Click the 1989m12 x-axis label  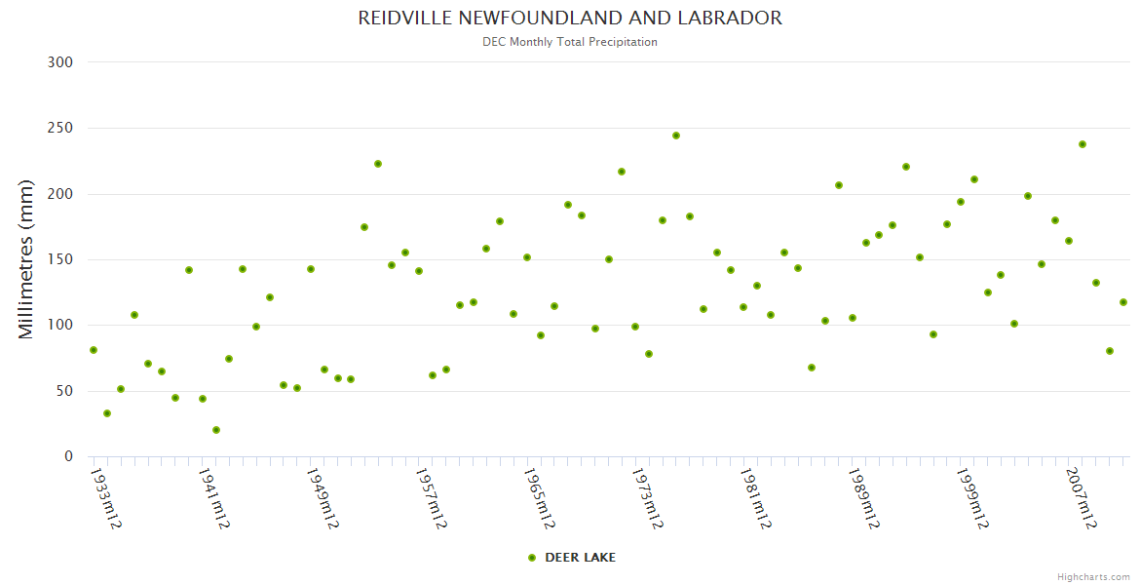(863, 498)
